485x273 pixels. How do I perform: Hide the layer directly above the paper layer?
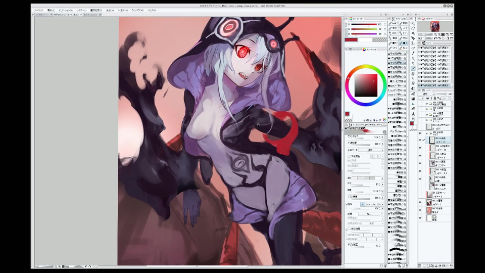(x=420, y=210)
